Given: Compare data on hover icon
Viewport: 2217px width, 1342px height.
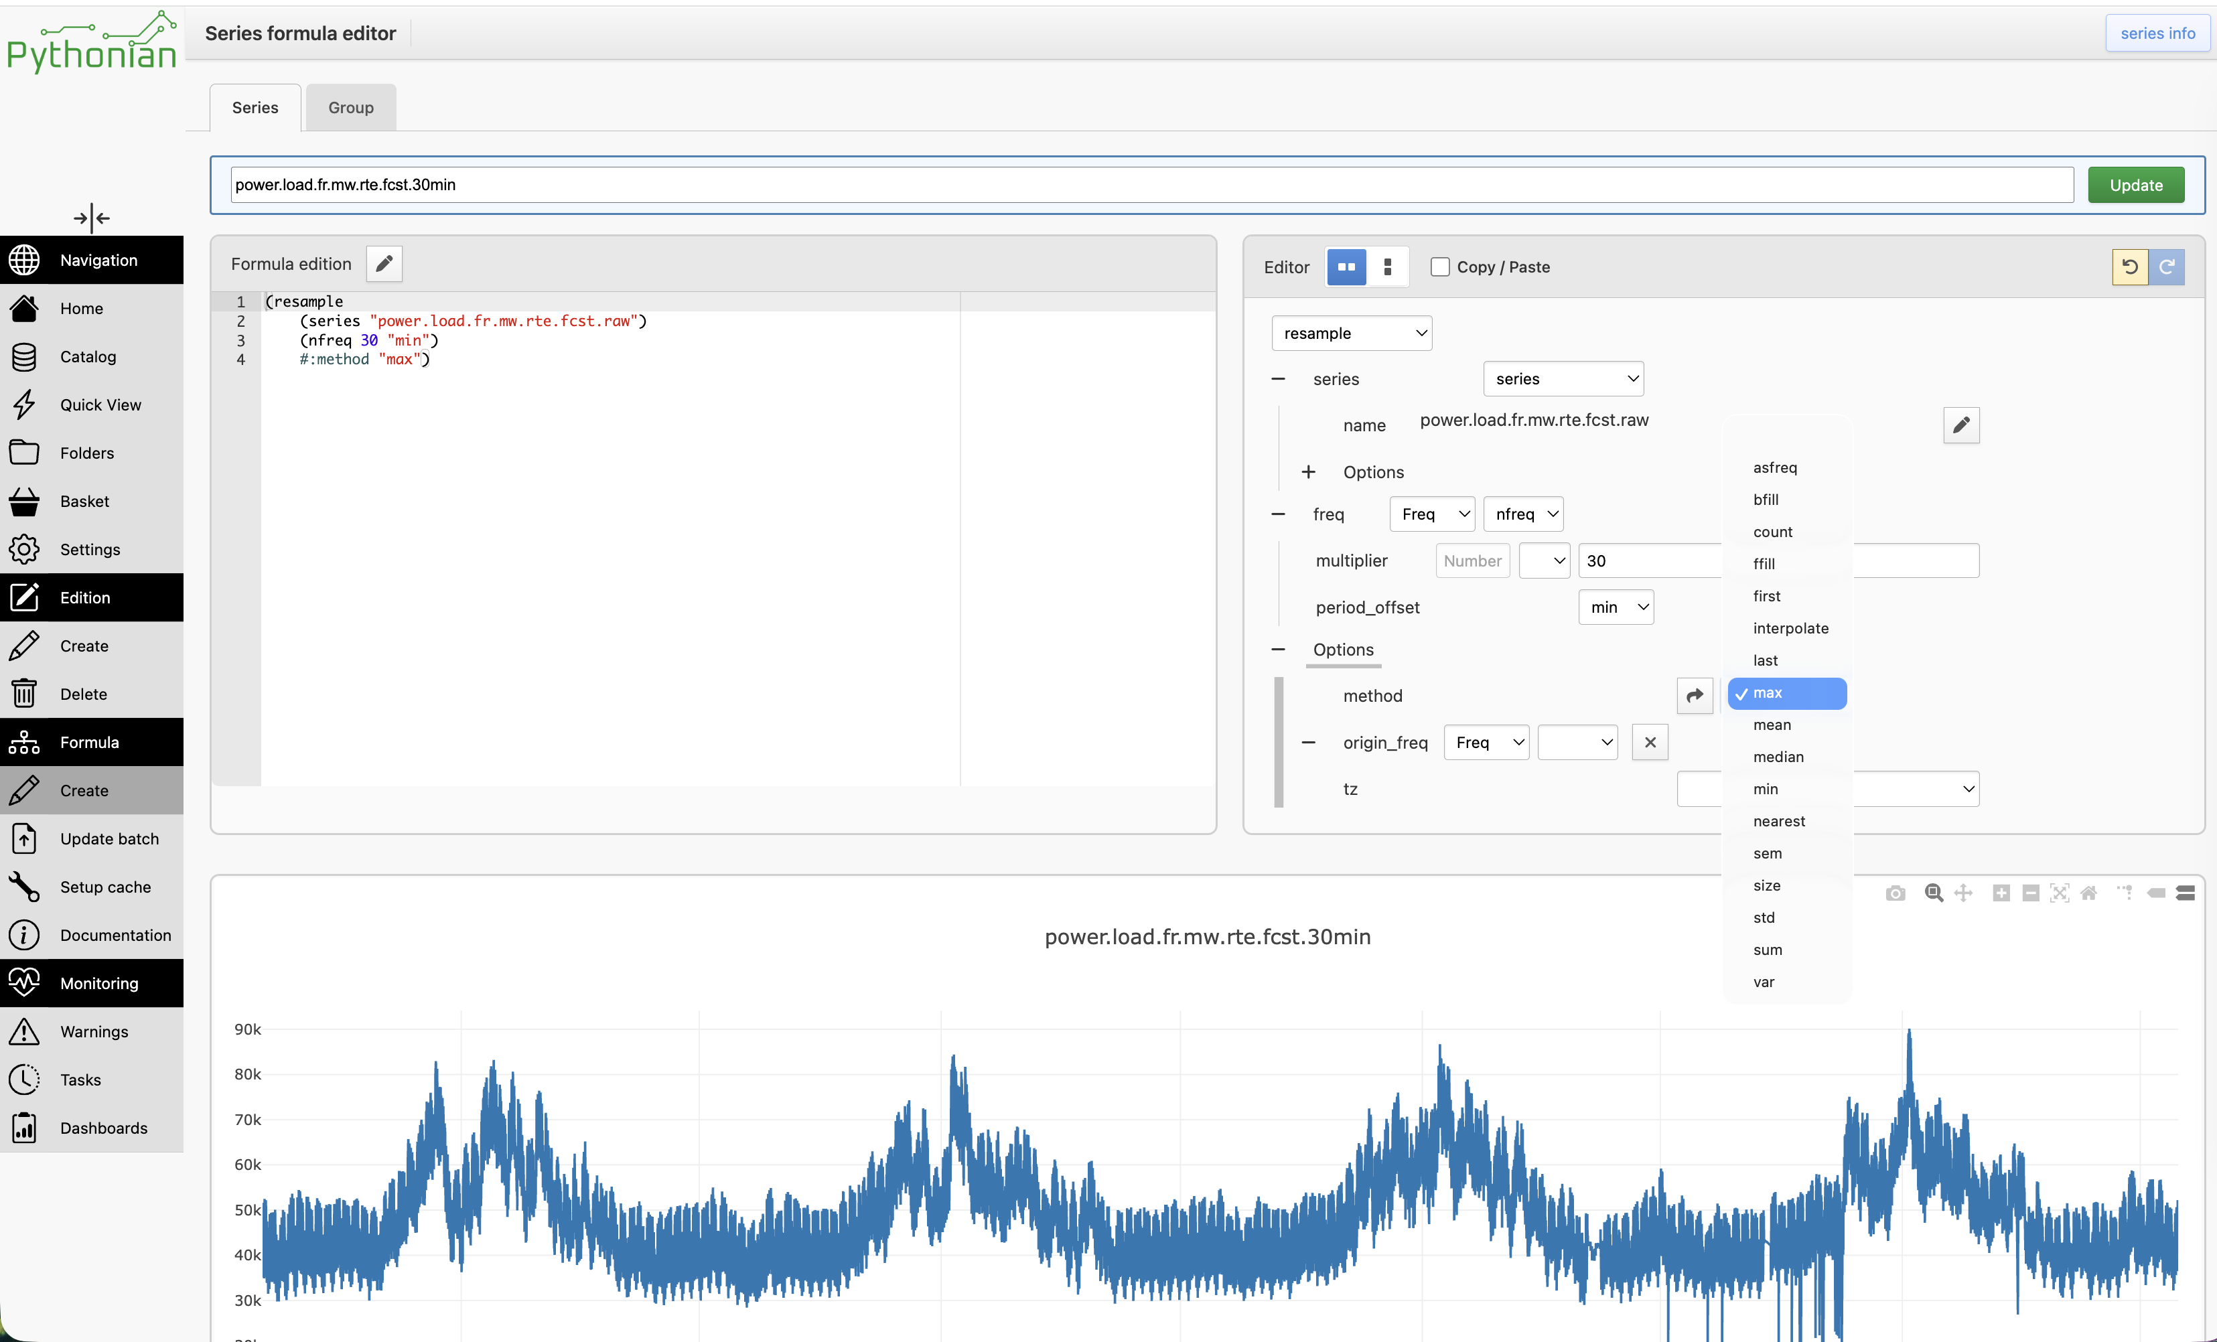Looking at the screenshot, I should [x=2186, y=893].
